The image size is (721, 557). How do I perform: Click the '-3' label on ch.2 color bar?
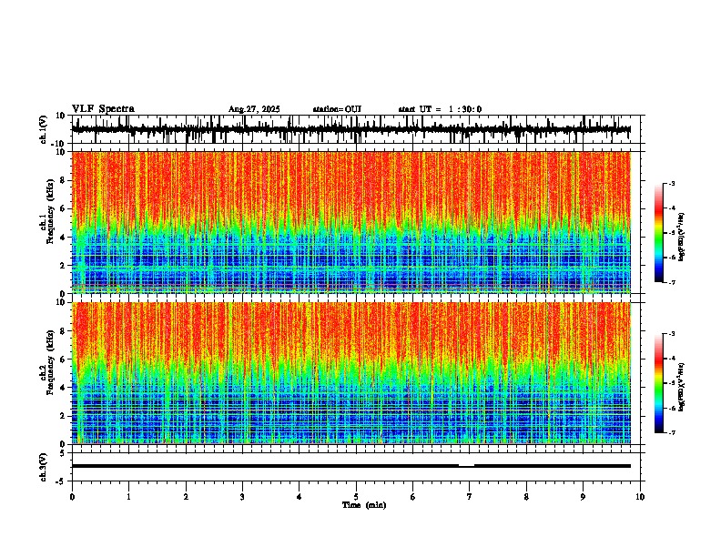671,334
